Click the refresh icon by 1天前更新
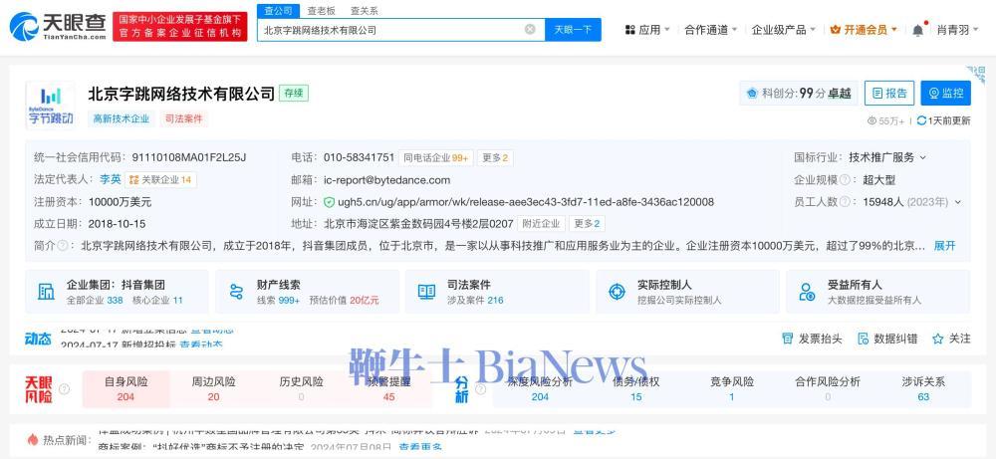Viewport: 996px width, 459px height. [x=921, y=120]
